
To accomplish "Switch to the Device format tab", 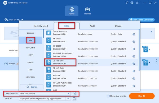I will [118, 26].
